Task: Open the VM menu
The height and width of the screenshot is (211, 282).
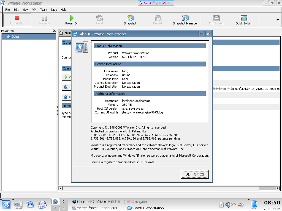Action: (34, 10)
